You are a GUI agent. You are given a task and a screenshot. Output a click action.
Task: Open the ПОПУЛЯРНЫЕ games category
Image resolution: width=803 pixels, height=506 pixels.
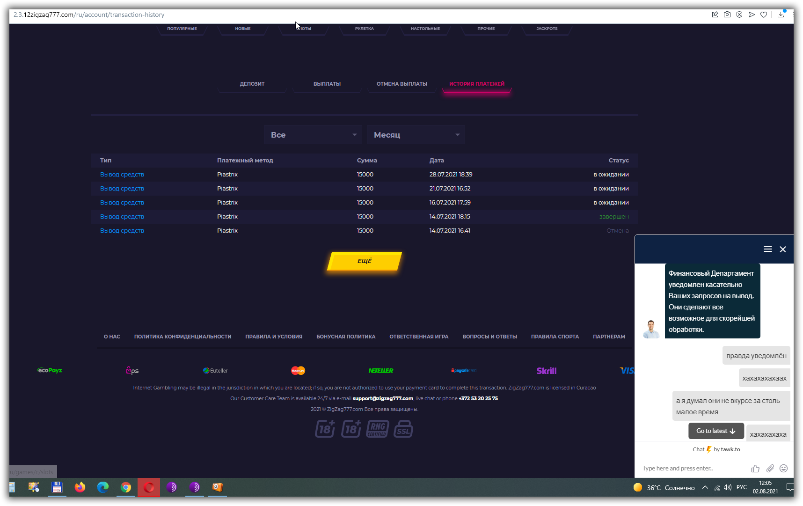tap(182, 29)
